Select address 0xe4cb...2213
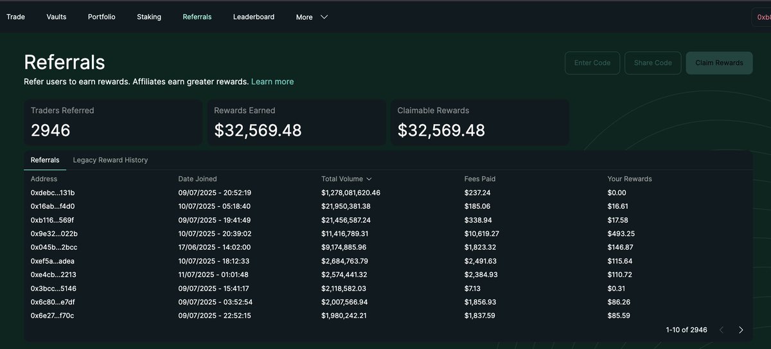Screen dimensions: 771x349 [53, 274]
